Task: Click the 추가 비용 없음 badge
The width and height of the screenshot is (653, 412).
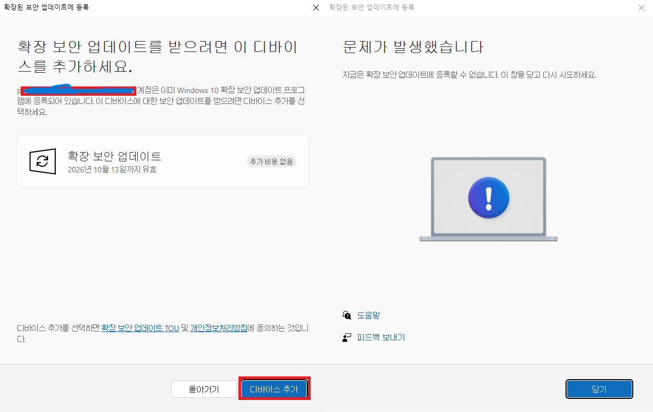Action: click(x=271, y=161)
